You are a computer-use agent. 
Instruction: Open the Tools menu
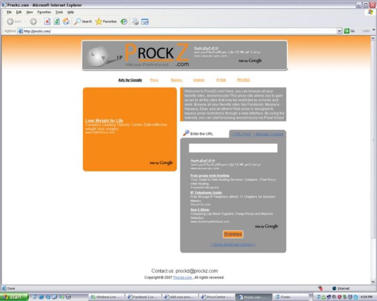(58, 12)
